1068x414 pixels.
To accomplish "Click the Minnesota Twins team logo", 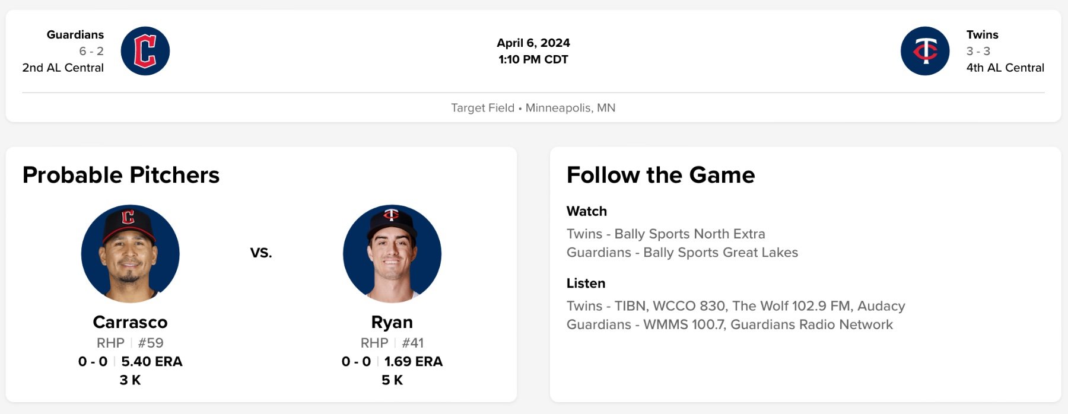I will pos(924,51).
